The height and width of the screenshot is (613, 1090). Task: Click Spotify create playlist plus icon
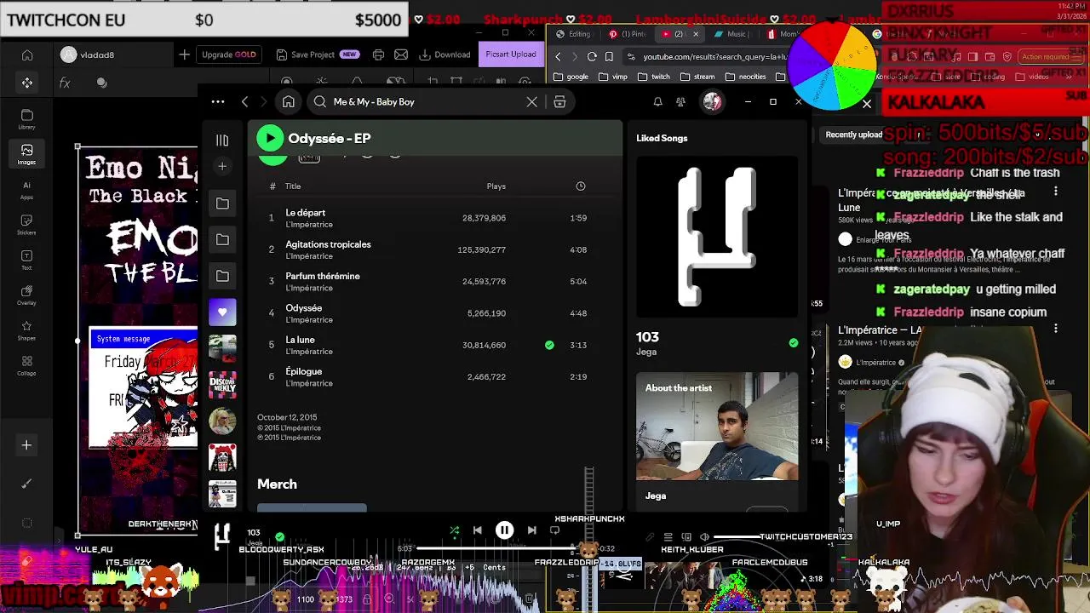coord(222,166)
